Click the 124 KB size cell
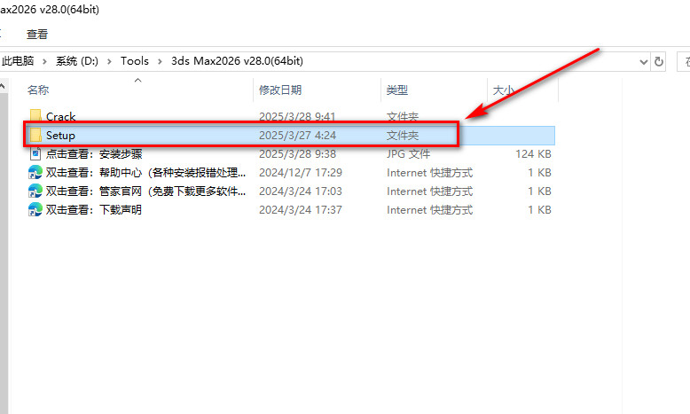This screenshot has width=690, height=414. pos(533,154)
